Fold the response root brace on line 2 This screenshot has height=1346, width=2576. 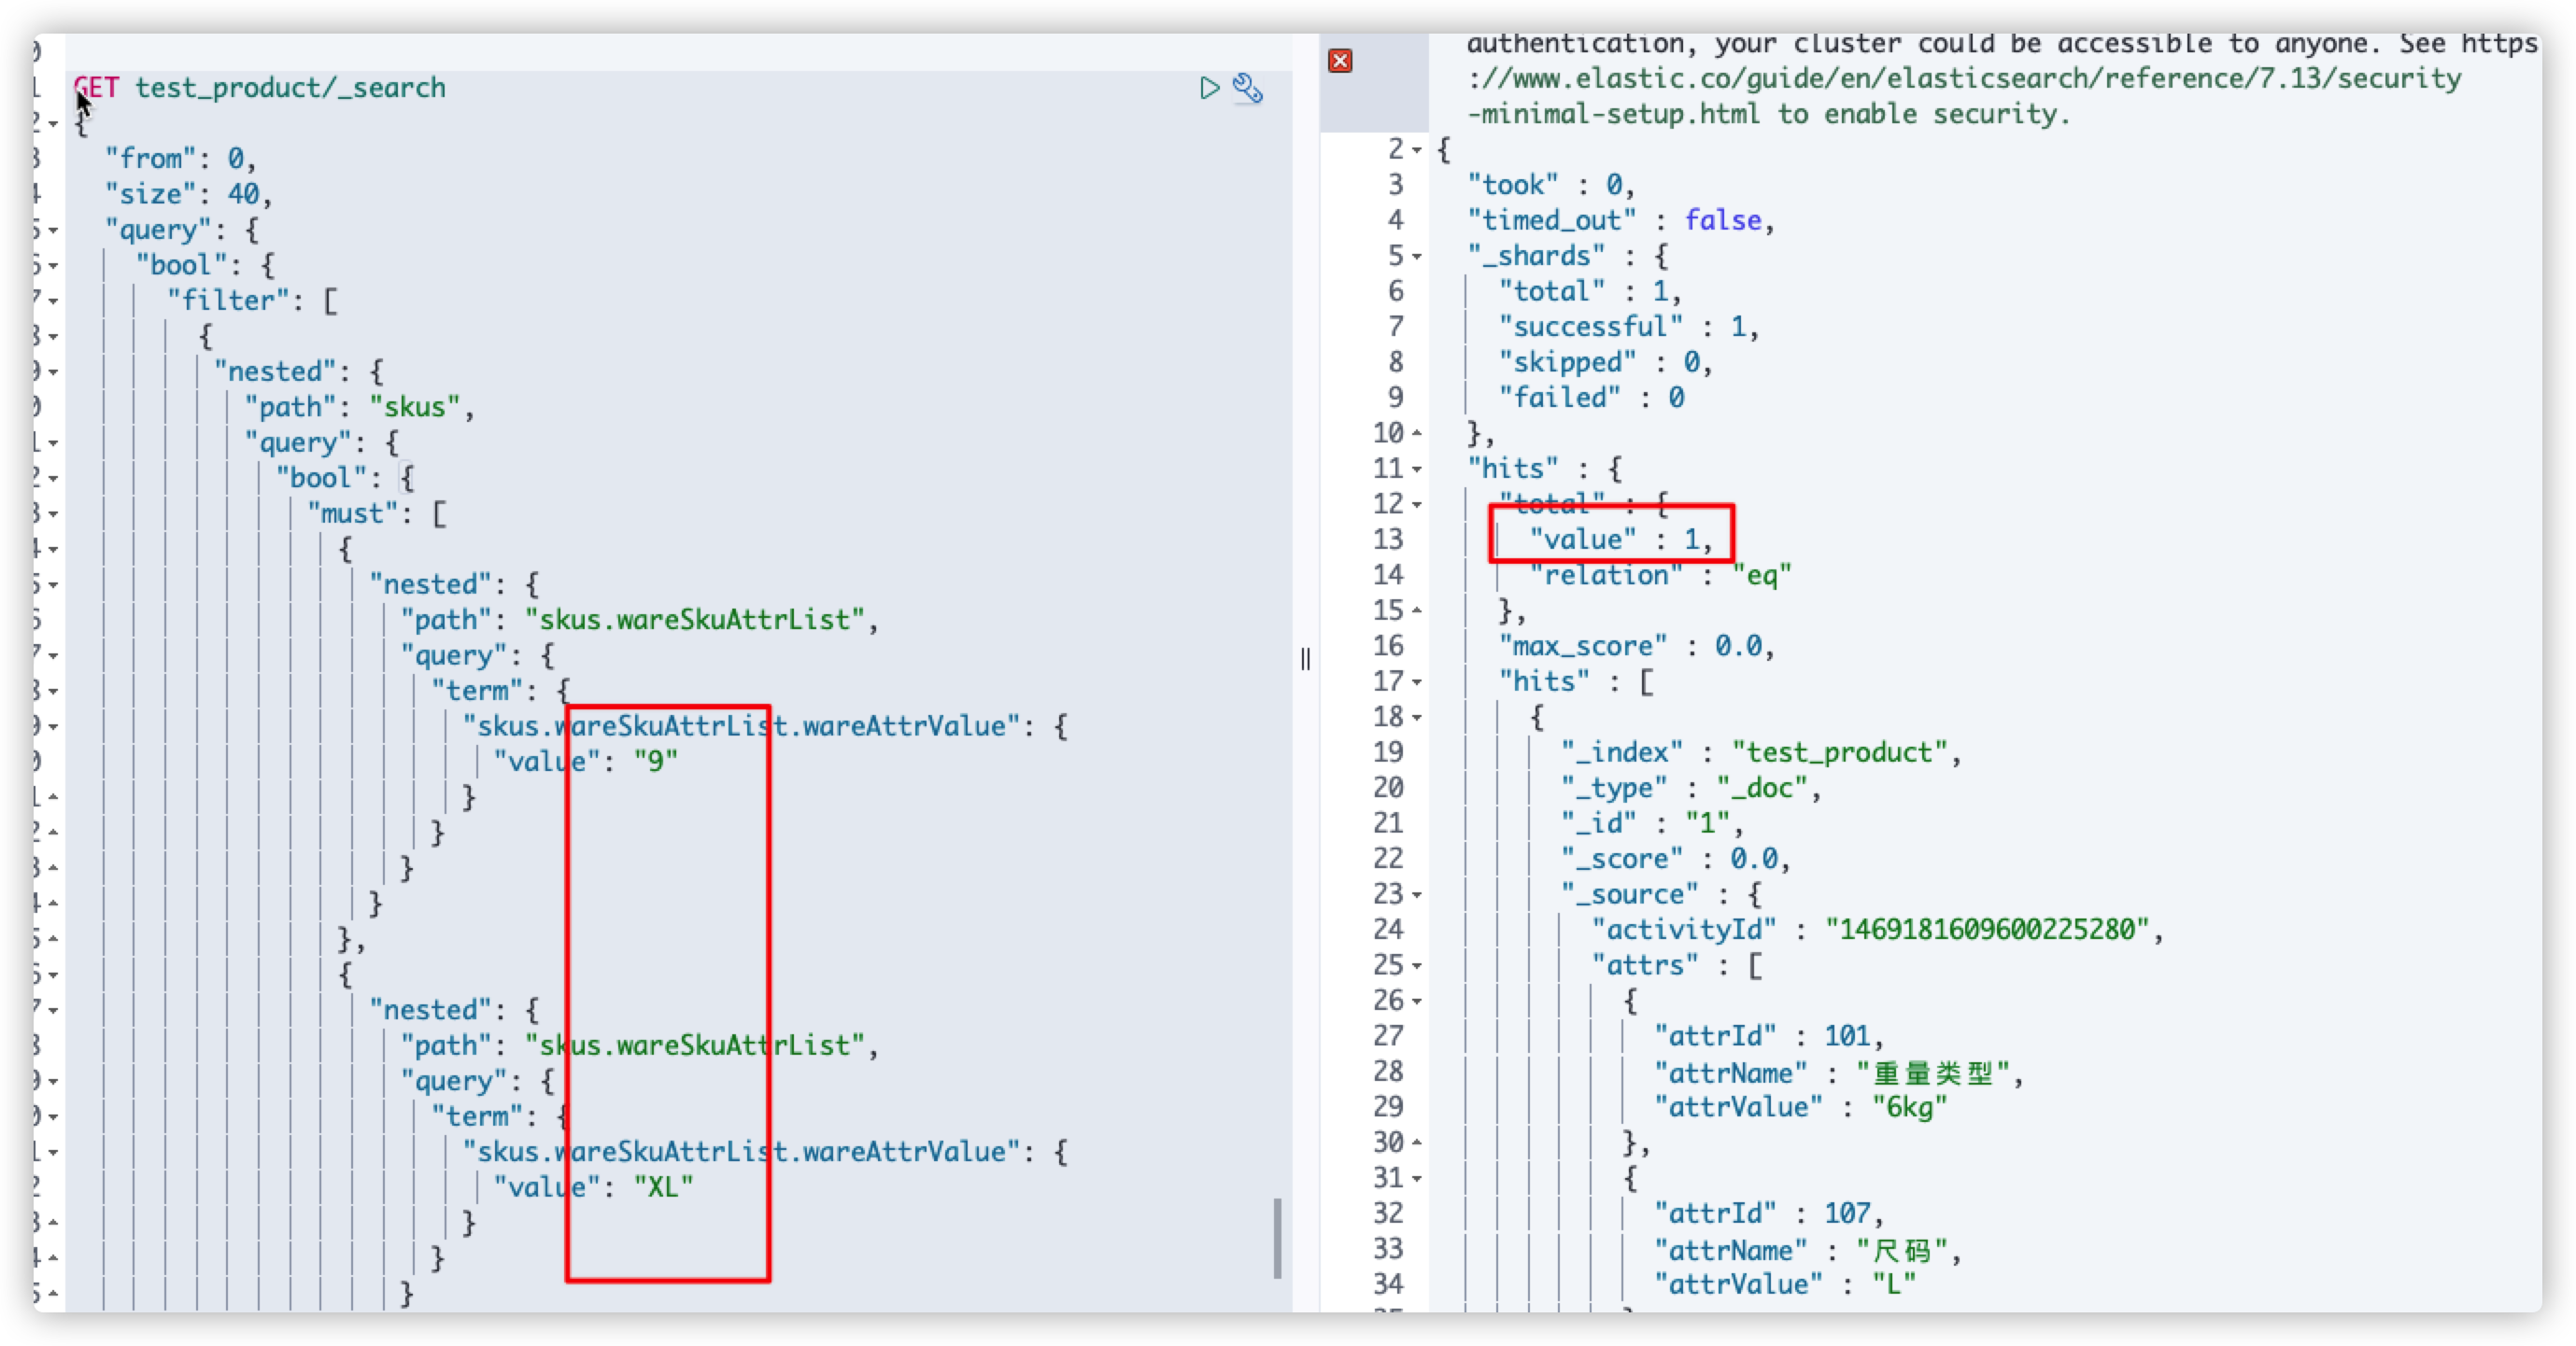click(1417, 151)
